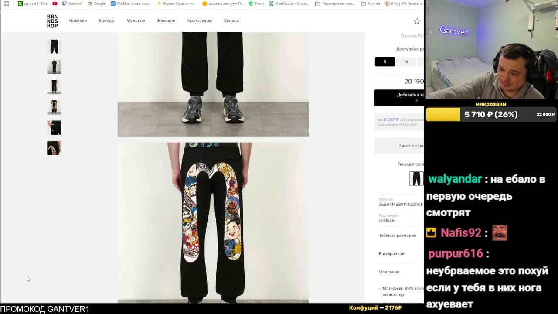Click the emote in Nafis92's message

[500, 233]
